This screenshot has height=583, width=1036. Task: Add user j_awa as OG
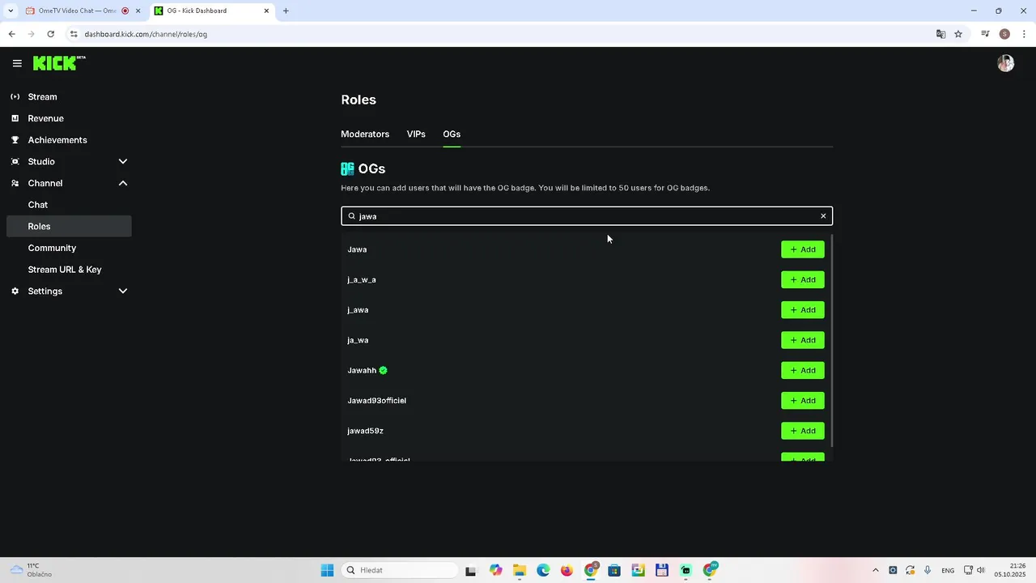pos(803,310)
